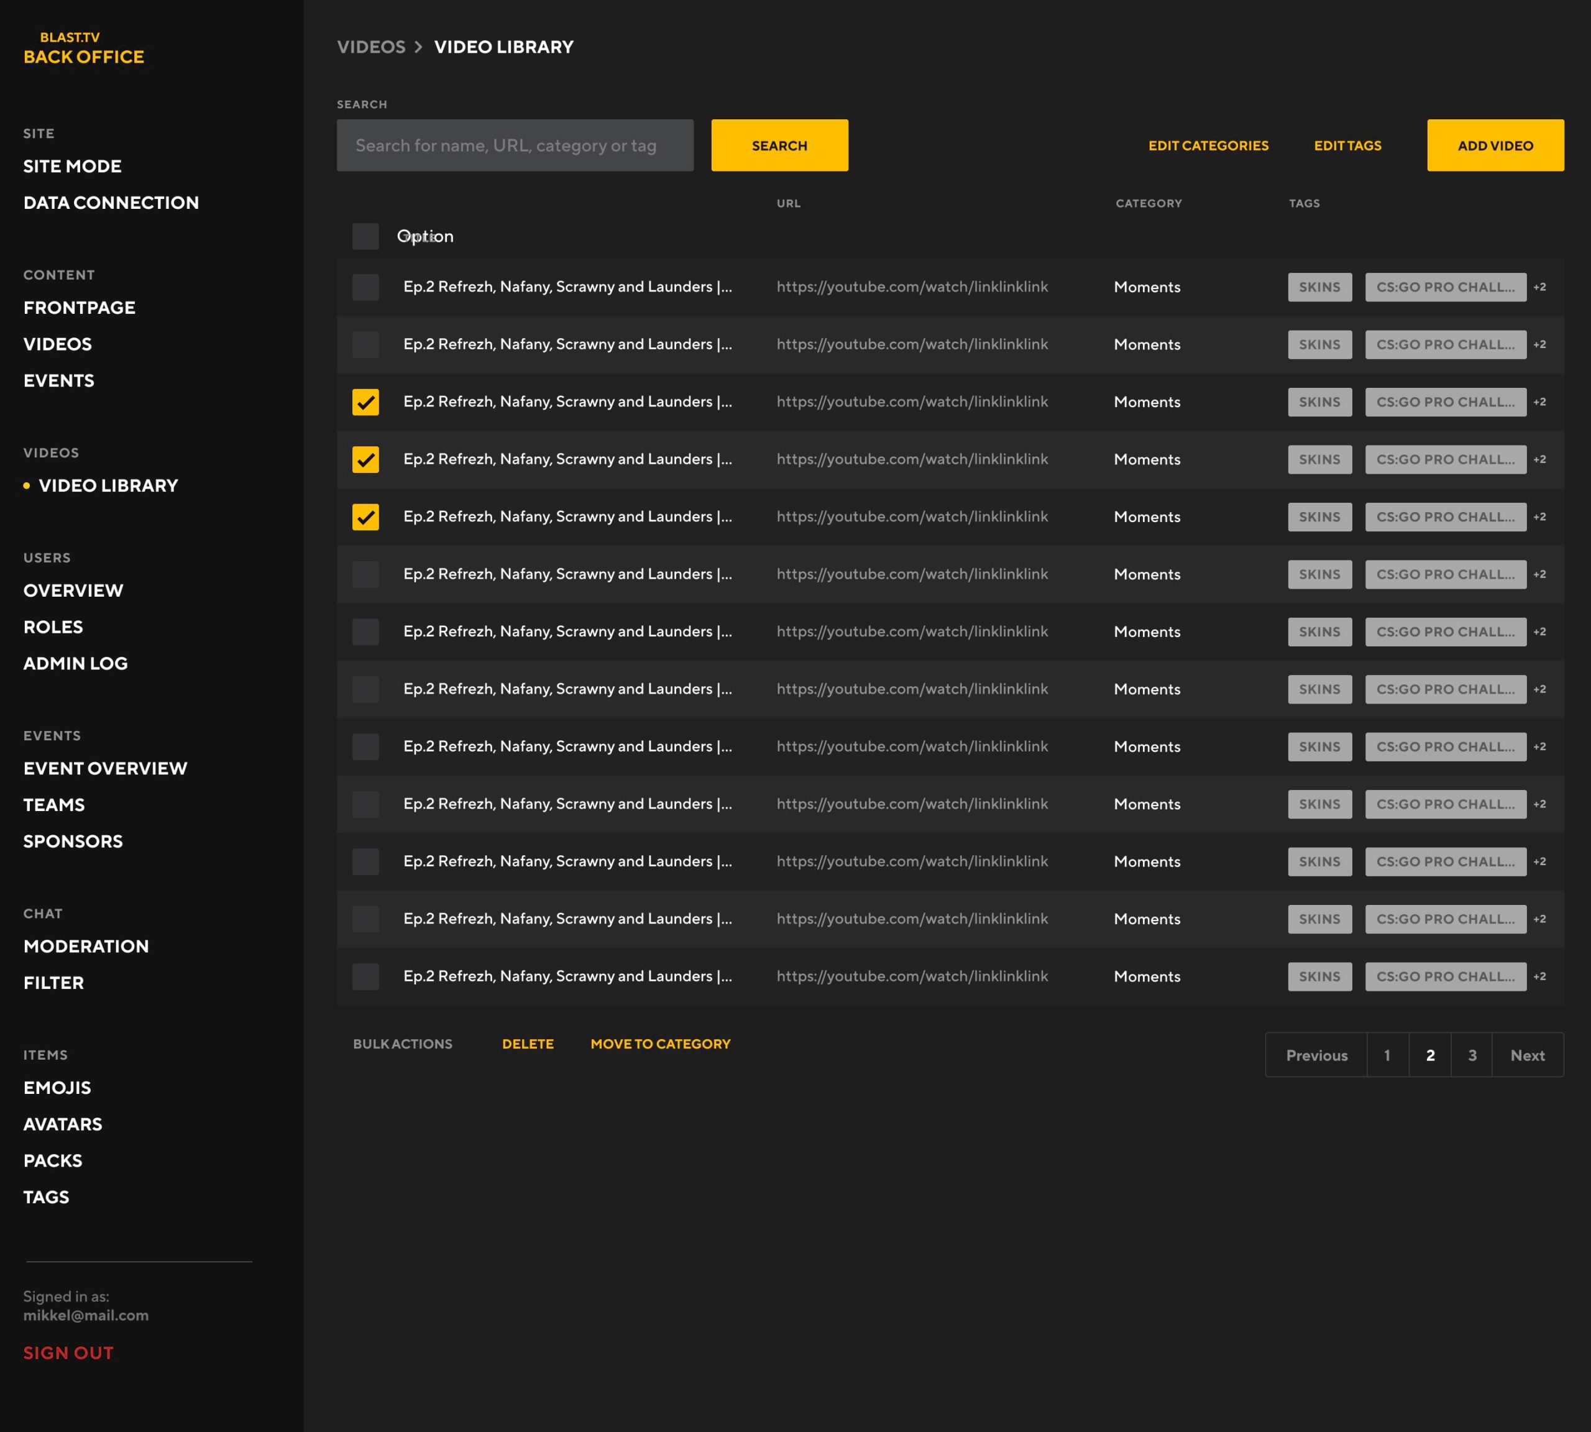Open Move to Category bulk action
1591x1432 pixels.
coord(660,1044)
